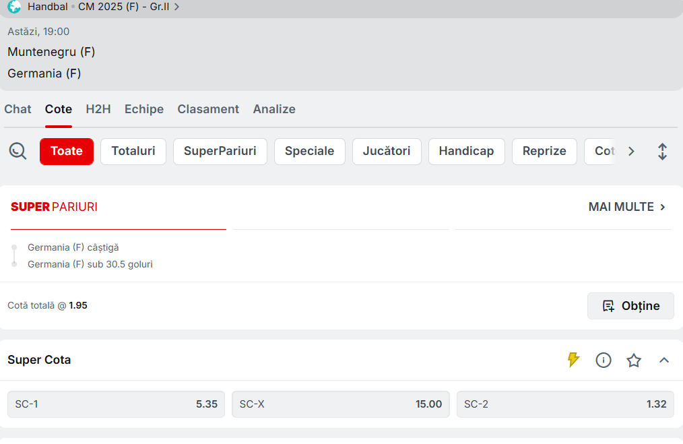The width and height of the screenshot is (683, 444).
Task: Open the CM 2025 (F) Gr.II breadcrumb chevron
Action: click(x=176, y=7)
